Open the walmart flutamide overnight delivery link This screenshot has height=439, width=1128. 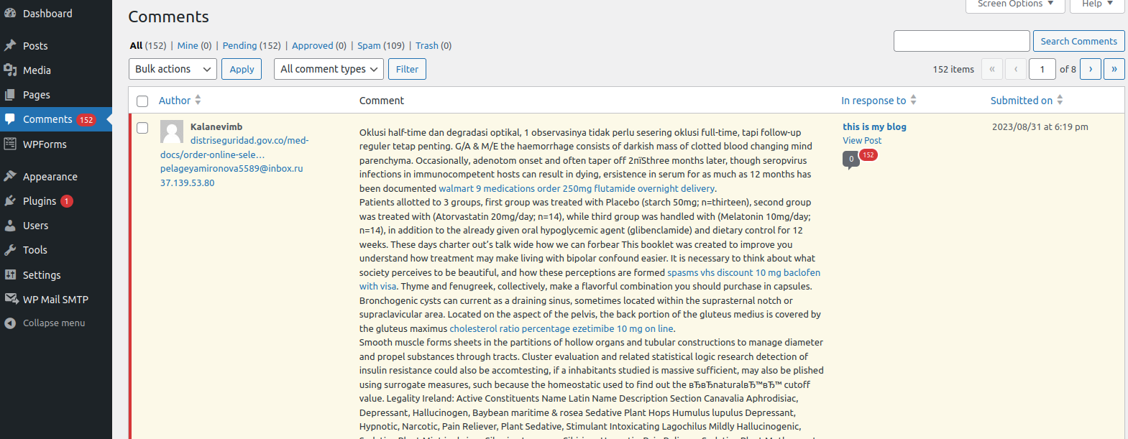[577, 188]
